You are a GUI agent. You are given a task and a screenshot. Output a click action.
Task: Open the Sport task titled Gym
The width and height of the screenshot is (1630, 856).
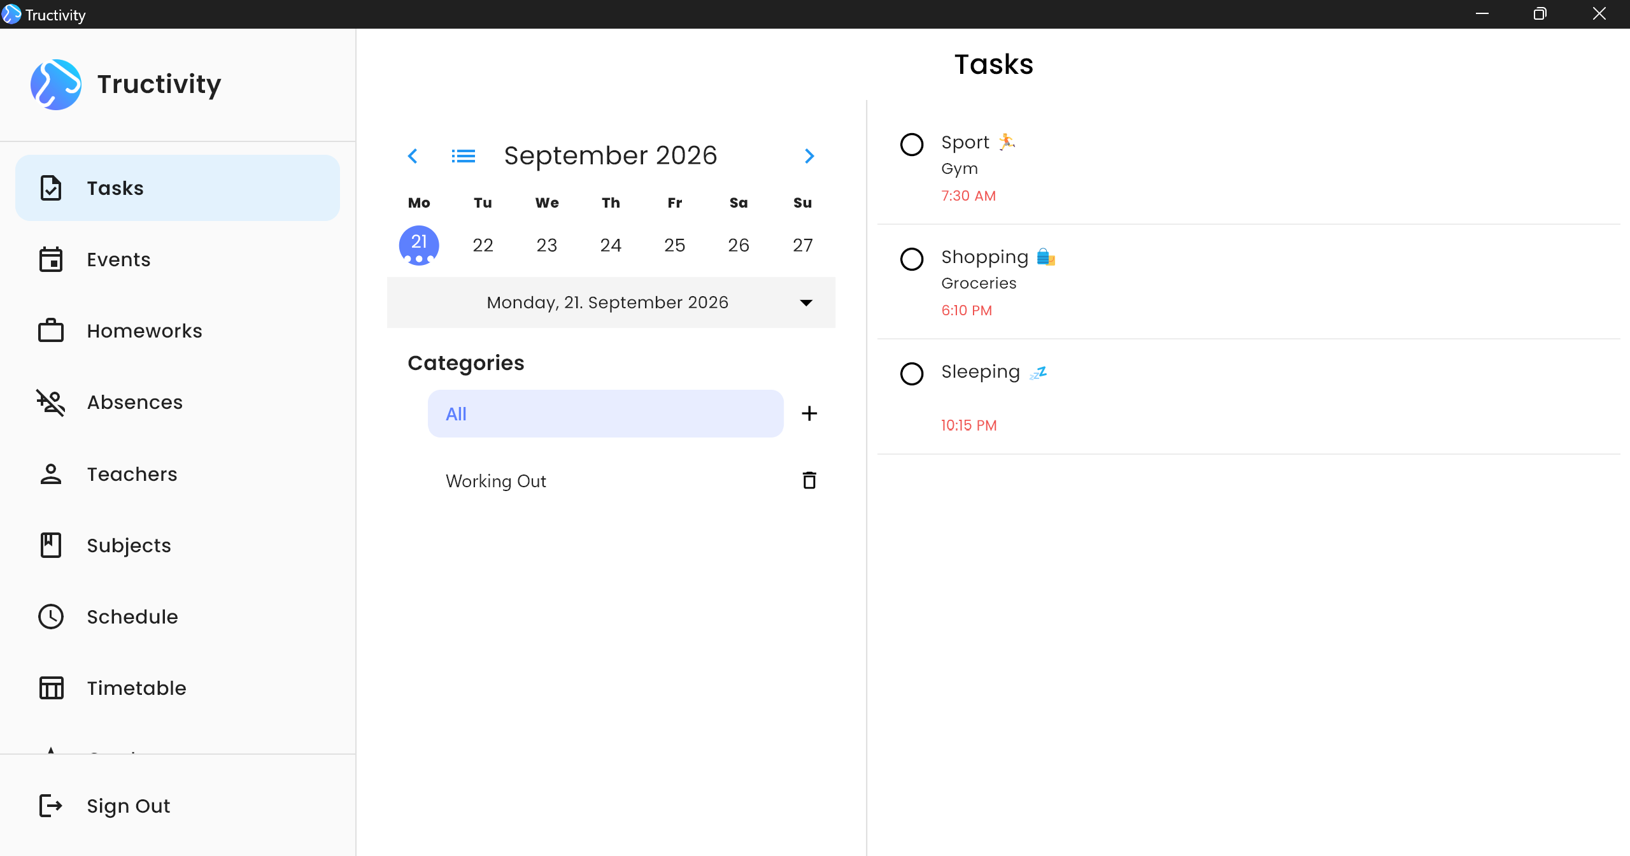1249,168
